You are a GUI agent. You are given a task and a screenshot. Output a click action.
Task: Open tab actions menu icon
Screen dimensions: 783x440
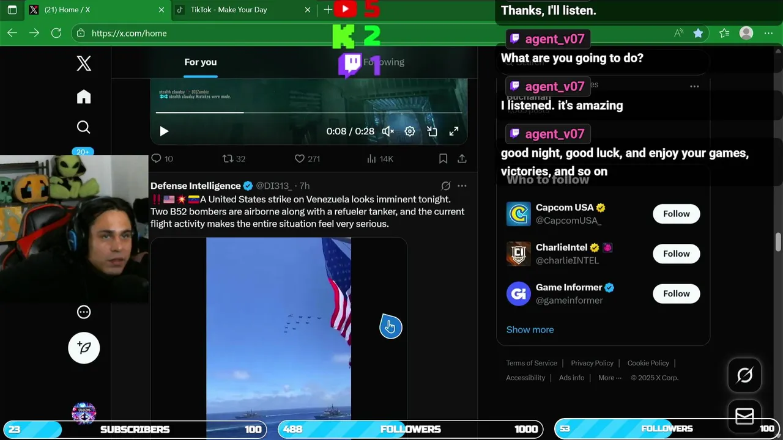tap(12, 10)
